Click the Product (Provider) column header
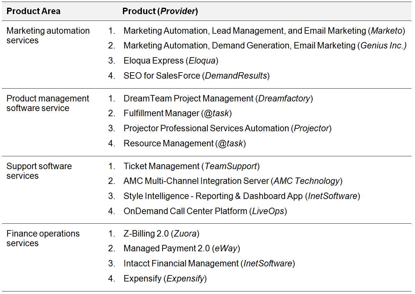 point(160,11)
